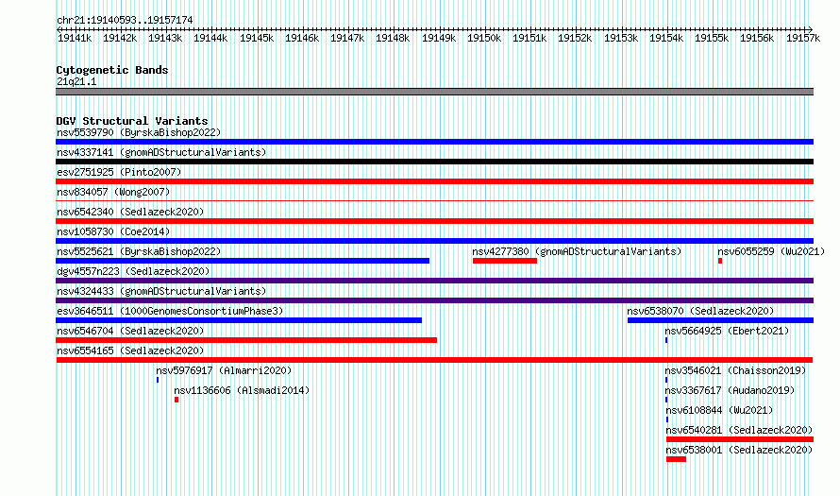Click the 19145k ruler tick label
Image resolution: width=840 pixels, height=496 pixels.
point(257,38)
